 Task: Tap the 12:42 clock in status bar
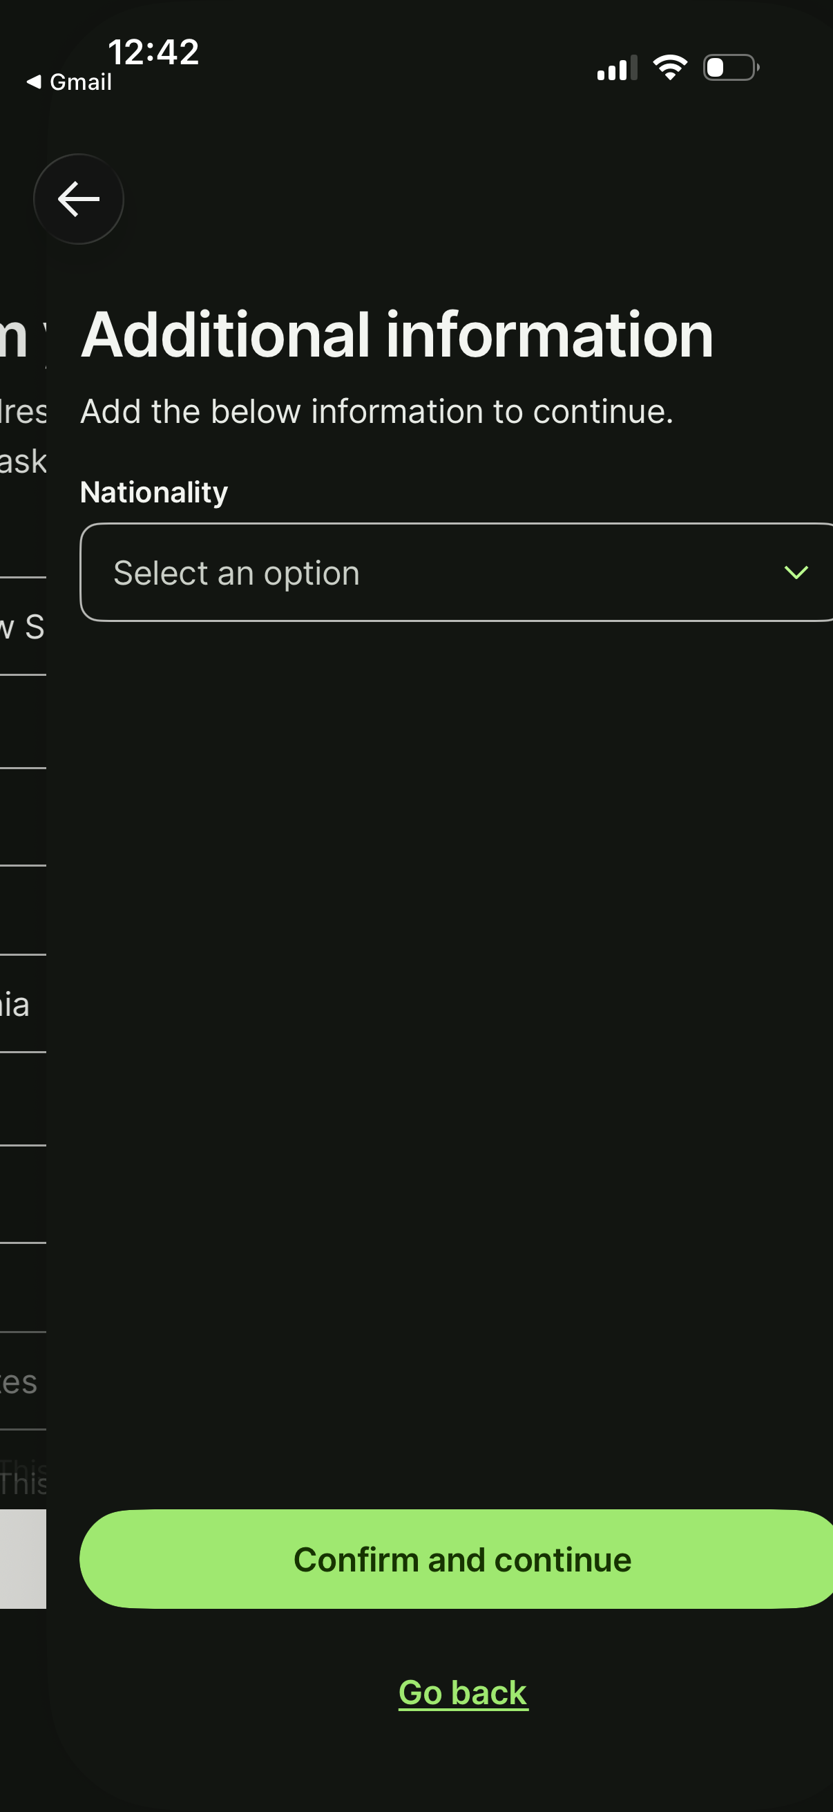[x=153, y=52]
